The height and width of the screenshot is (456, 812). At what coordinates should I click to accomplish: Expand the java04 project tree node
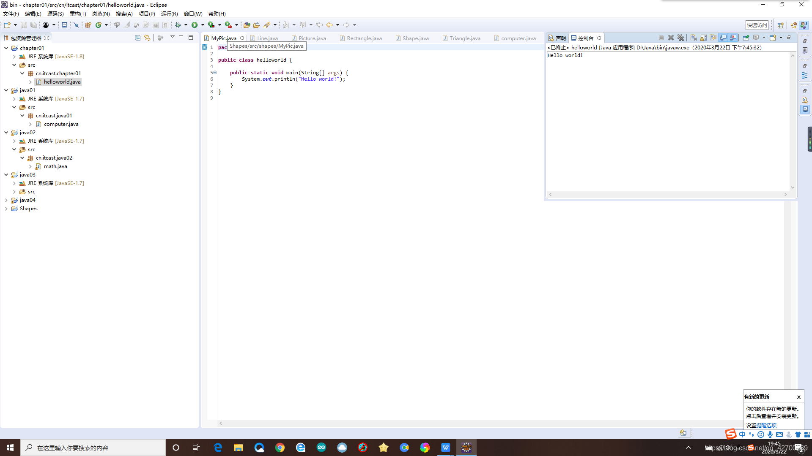tap(6, 199)
